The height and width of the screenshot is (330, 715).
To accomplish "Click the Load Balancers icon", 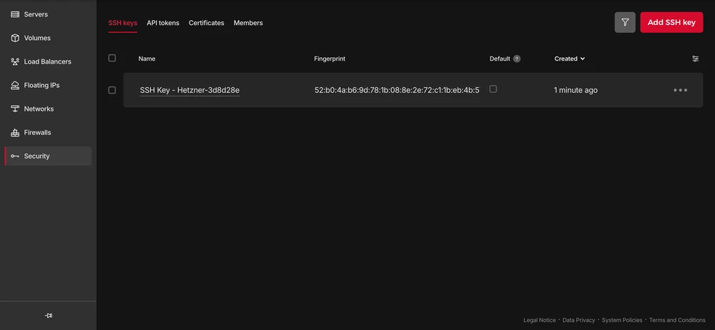I will click(x=15, y=61).
